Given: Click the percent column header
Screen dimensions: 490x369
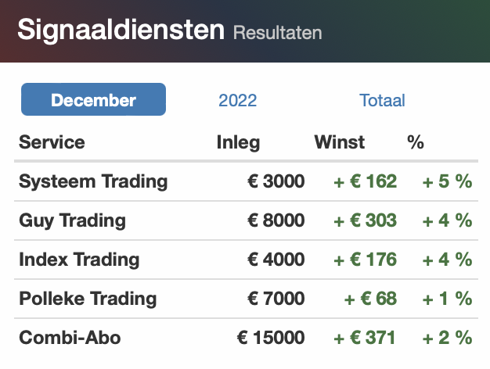Looking at the screenshot, I should pos(416,142).
